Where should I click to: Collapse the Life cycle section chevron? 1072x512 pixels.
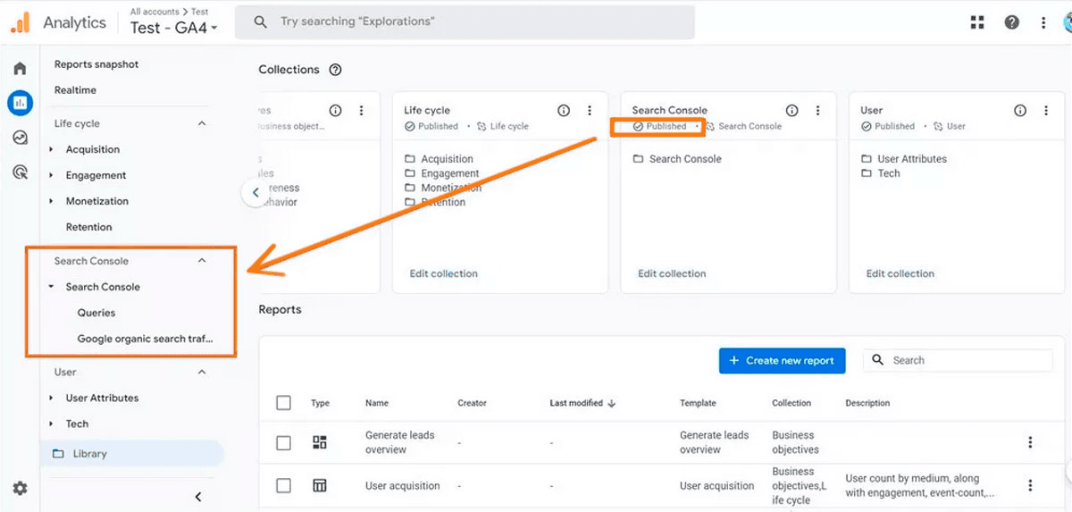click(202, 123)
